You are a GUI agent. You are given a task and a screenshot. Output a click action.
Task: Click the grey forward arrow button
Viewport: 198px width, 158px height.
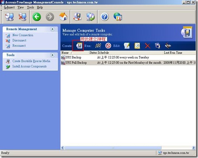click(50, 17)
